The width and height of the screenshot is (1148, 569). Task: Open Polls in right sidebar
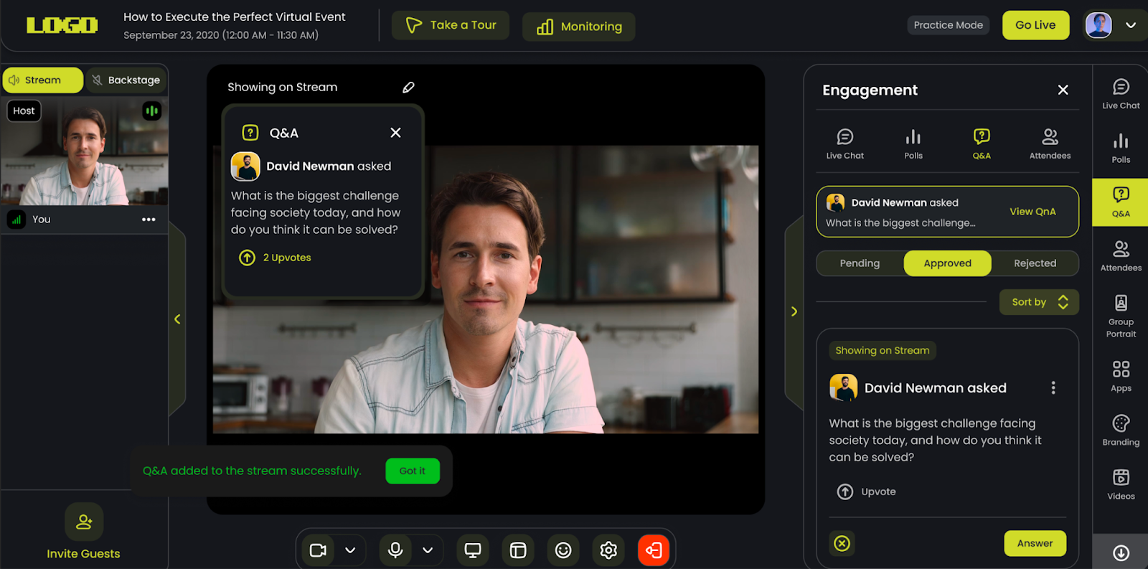[x=1121, y=149]
